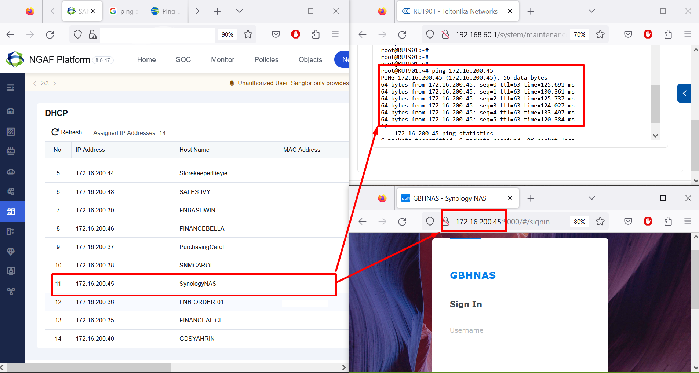Click the MAC Address column header

point(302,150)
